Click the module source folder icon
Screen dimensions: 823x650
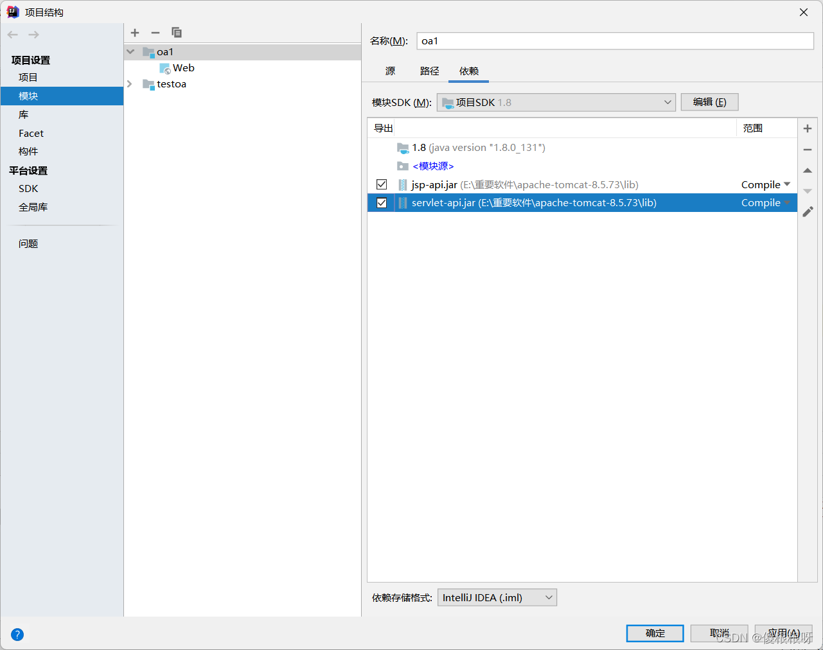pyautogui.click(x=403, y=166)
